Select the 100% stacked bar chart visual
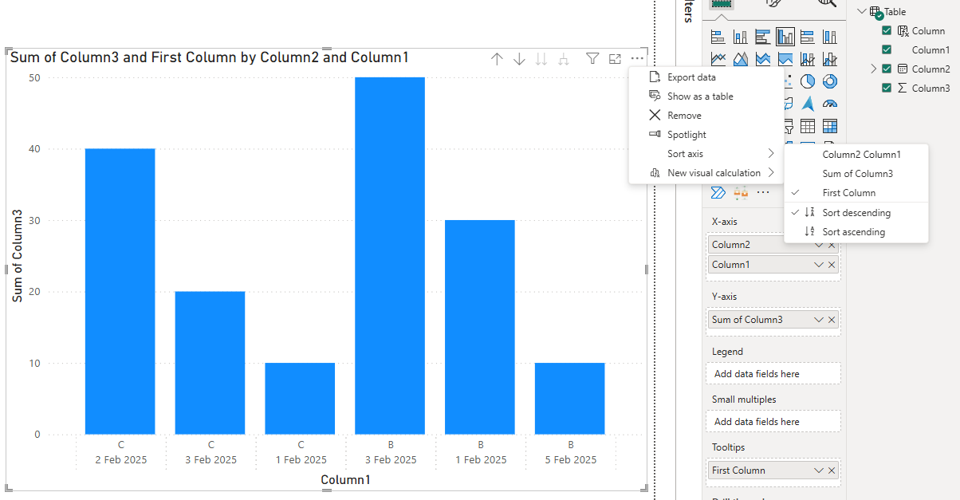The image size is (960, 500). point(807,37)
